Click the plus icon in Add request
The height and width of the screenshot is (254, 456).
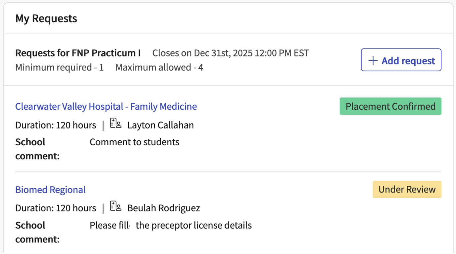coord(373,60)
